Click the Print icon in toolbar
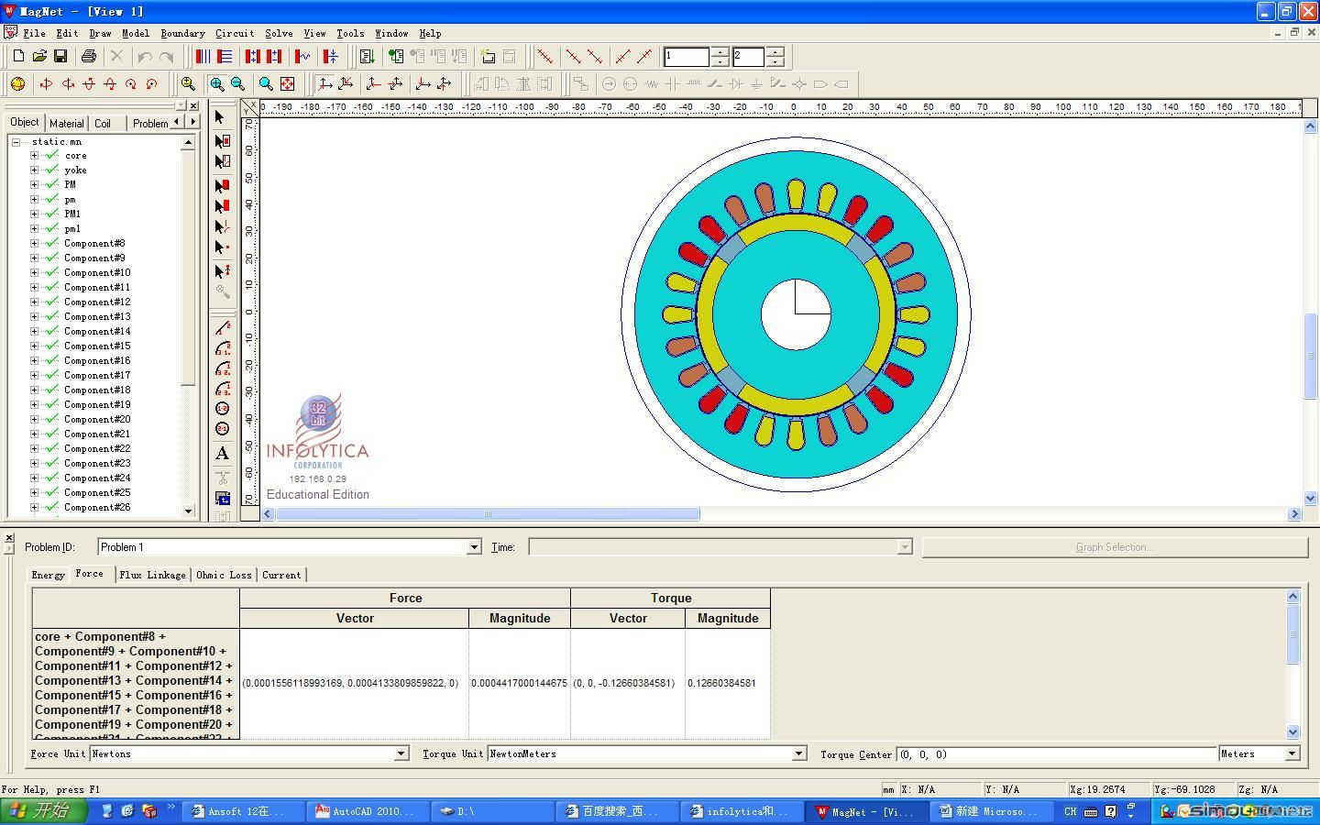Viewport: 1320px width, 825px height. tap(89, 57)
